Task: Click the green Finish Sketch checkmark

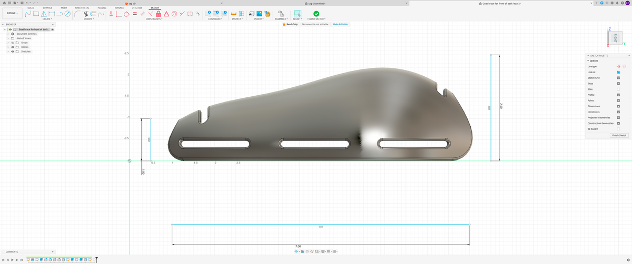Action: coord(316,14)
